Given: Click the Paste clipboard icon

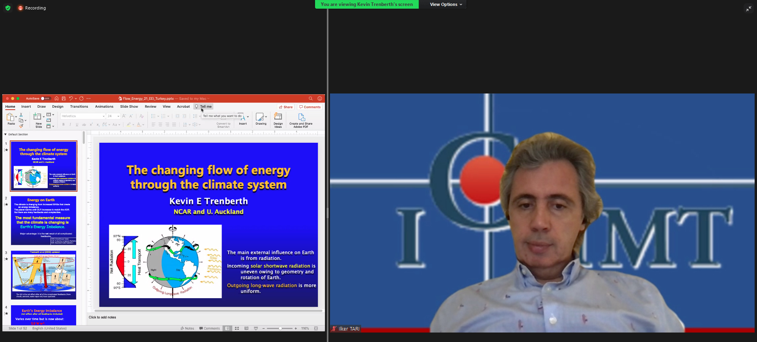Looking at the screenshot, I should tap(11, 118).
